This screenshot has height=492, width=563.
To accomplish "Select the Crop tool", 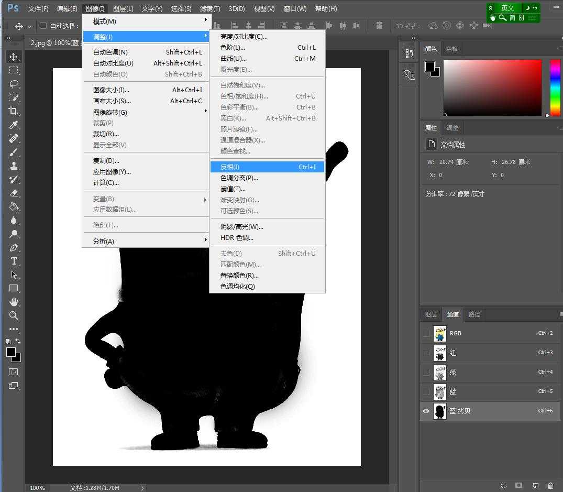I will (14, 111).
